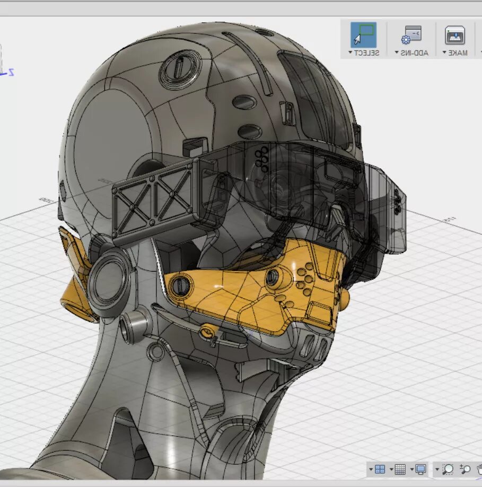This screenshot has height=487, width=482.
Task: Open the arrow beside Display Settings
Action: [411, 469]
